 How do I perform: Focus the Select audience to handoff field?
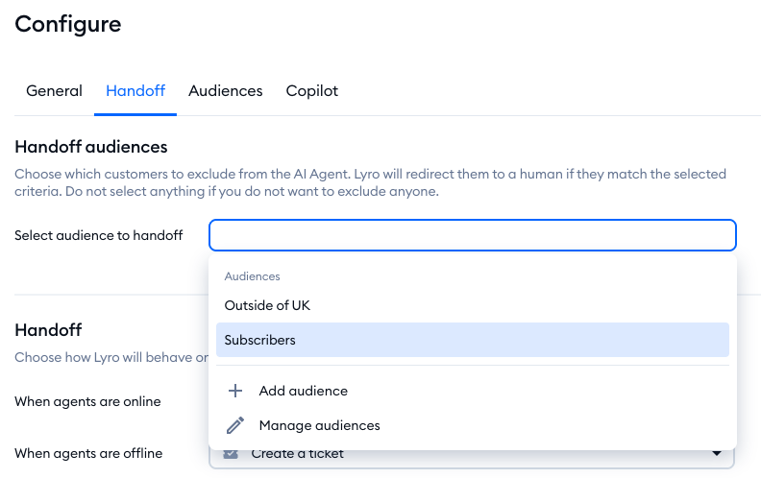point(472,235)
